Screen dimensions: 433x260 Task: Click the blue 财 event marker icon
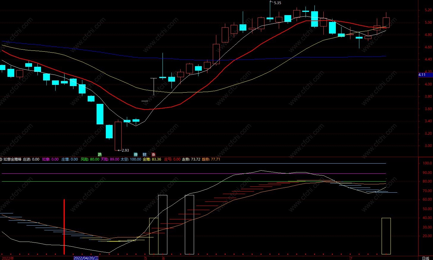click(x=144, y=154)
